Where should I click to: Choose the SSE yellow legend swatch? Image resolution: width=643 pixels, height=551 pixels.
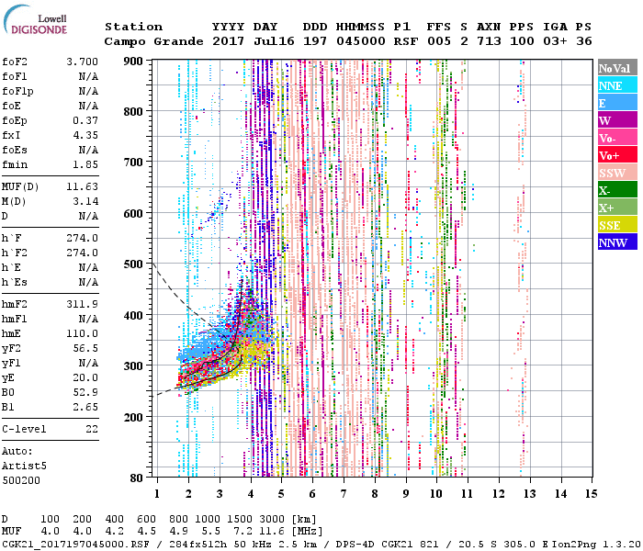coord(616,225)
